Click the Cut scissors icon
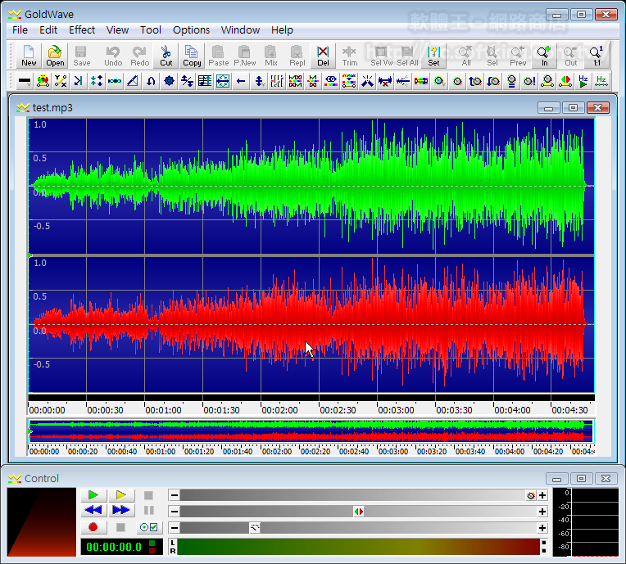The height and width of the screenshot is (564, 626). [x=166, y=56]
